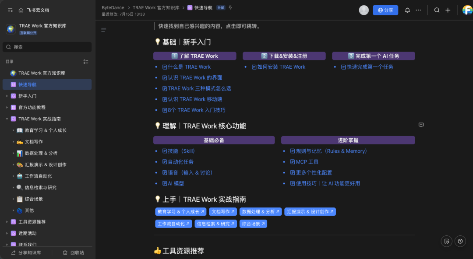Open 技能（Skill）document link
Viewport: 473px width, 259px height.
[179, 151]
